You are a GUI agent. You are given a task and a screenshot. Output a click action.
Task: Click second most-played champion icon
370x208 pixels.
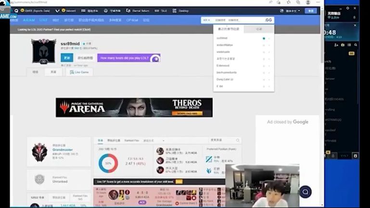point(160,160)
